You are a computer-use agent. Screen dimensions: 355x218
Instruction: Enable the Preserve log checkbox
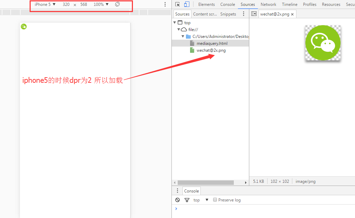[x=215, y=200]
